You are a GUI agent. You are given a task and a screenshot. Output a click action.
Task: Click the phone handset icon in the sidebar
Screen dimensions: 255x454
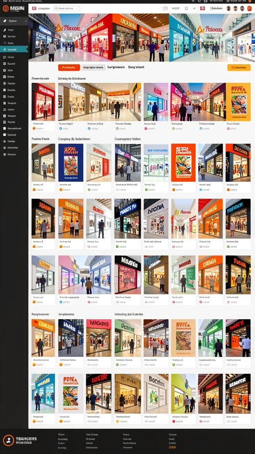pos(4,30)
